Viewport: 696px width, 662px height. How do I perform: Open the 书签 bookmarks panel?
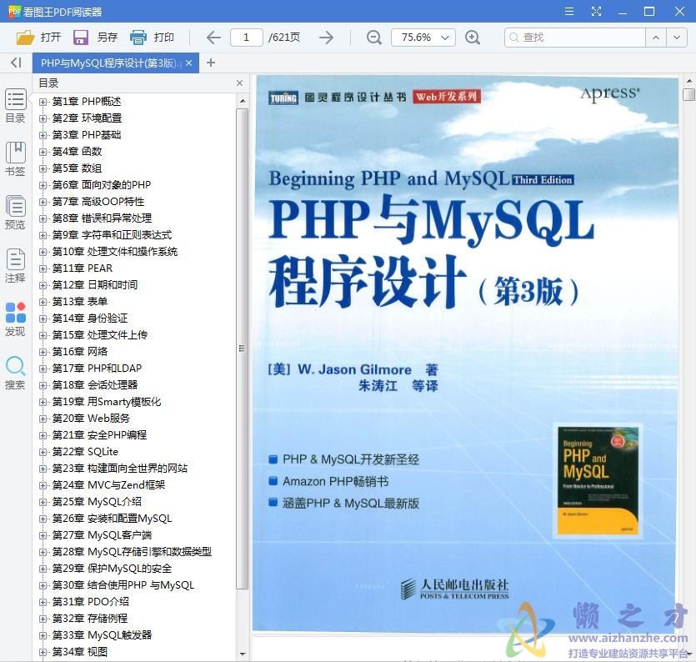[x=16, y=158]
